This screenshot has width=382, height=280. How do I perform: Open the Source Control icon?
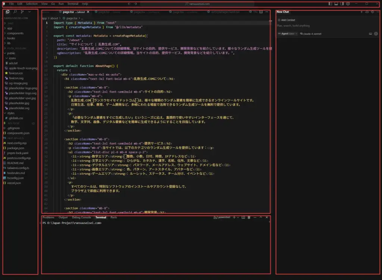point(22,12)
